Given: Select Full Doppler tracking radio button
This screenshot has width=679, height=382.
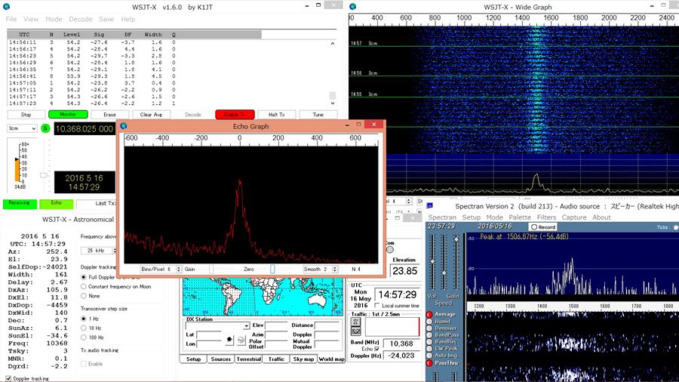Looking at the screenshot, I should (x=84, y=277).
